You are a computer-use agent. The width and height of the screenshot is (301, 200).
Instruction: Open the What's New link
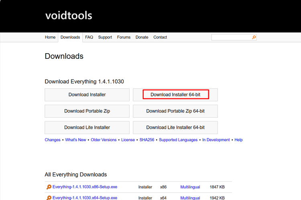click(x=75, y=140)
